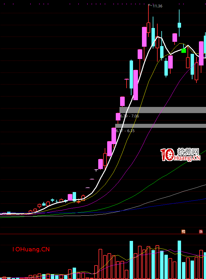Select the green square signal marker
The image size is (206, 279).
click(x=184, y=51)
